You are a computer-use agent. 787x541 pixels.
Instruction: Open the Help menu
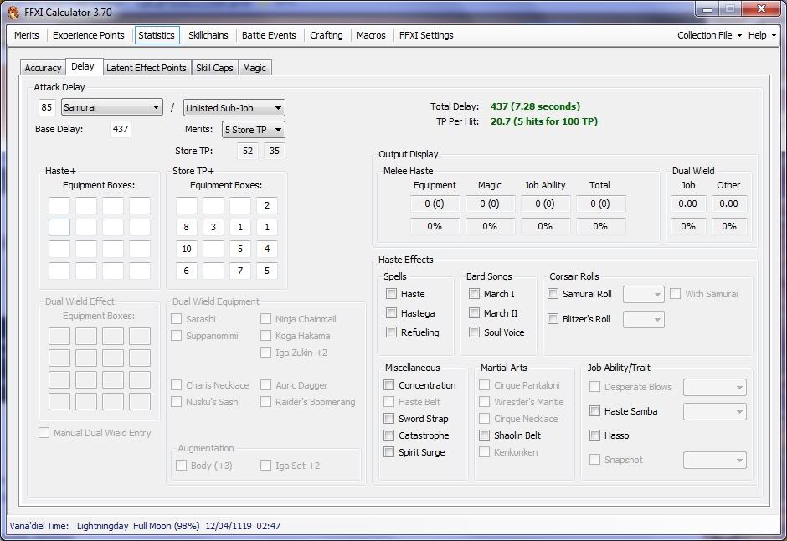(x=760, y=35)
